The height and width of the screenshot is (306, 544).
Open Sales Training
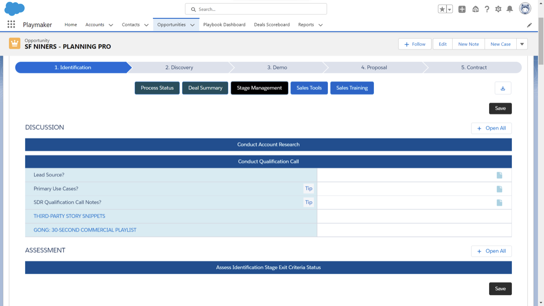352,88
